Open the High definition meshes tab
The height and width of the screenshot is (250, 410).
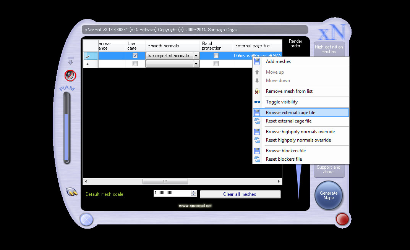[x=329, y=49]
